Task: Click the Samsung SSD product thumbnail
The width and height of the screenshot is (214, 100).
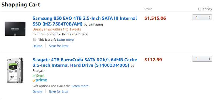Action: [x=15, y=29]
